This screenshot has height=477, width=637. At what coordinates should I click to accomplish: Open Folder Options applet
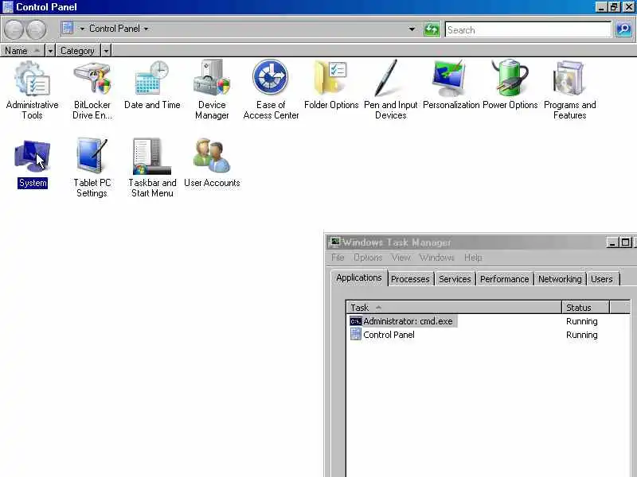[330, 78]
